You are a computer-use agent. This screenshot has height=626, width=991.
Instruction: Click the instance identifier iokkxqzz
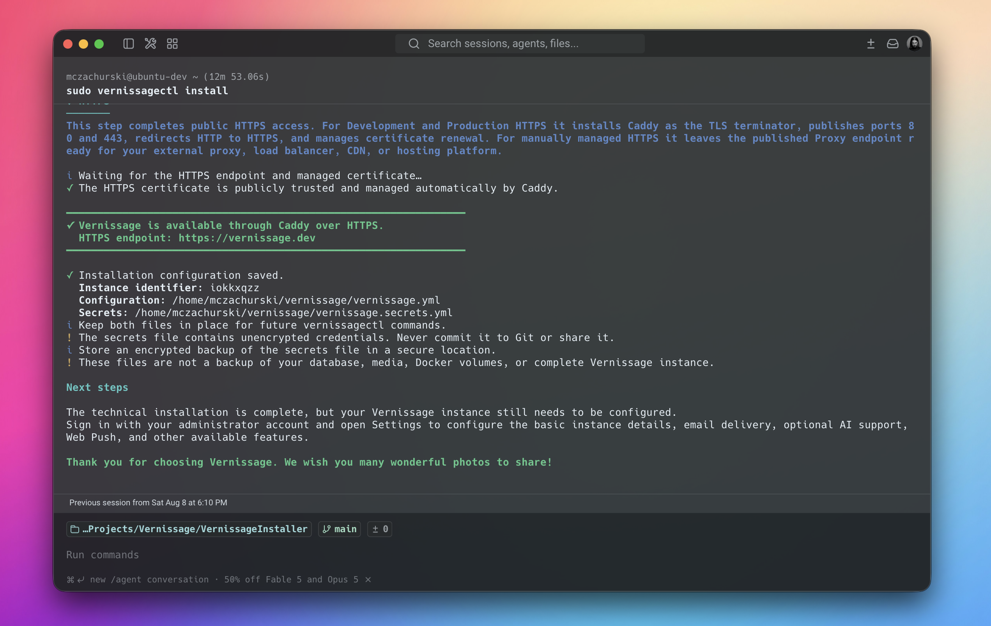coord(235,288)
